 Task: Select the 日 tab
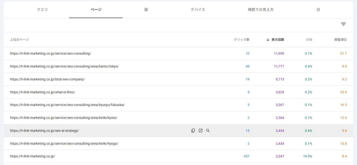click(318, 10)
